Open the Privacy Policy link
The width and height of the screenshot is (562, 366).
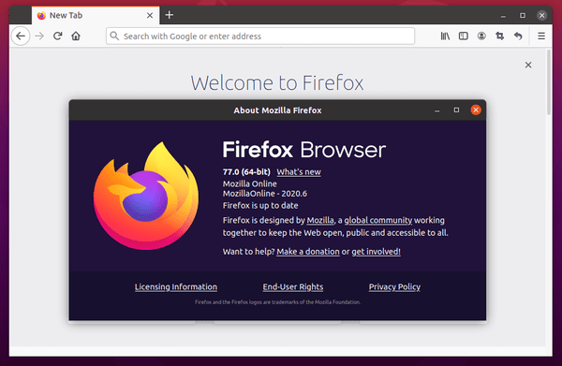tap(394, 286)
